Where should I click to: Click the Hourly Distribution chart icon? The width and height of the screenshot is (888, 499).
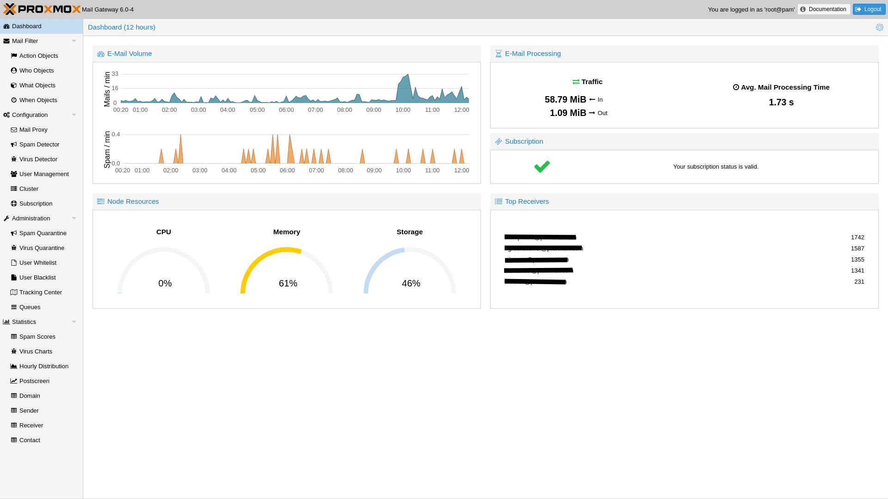[x=14, y=366]
